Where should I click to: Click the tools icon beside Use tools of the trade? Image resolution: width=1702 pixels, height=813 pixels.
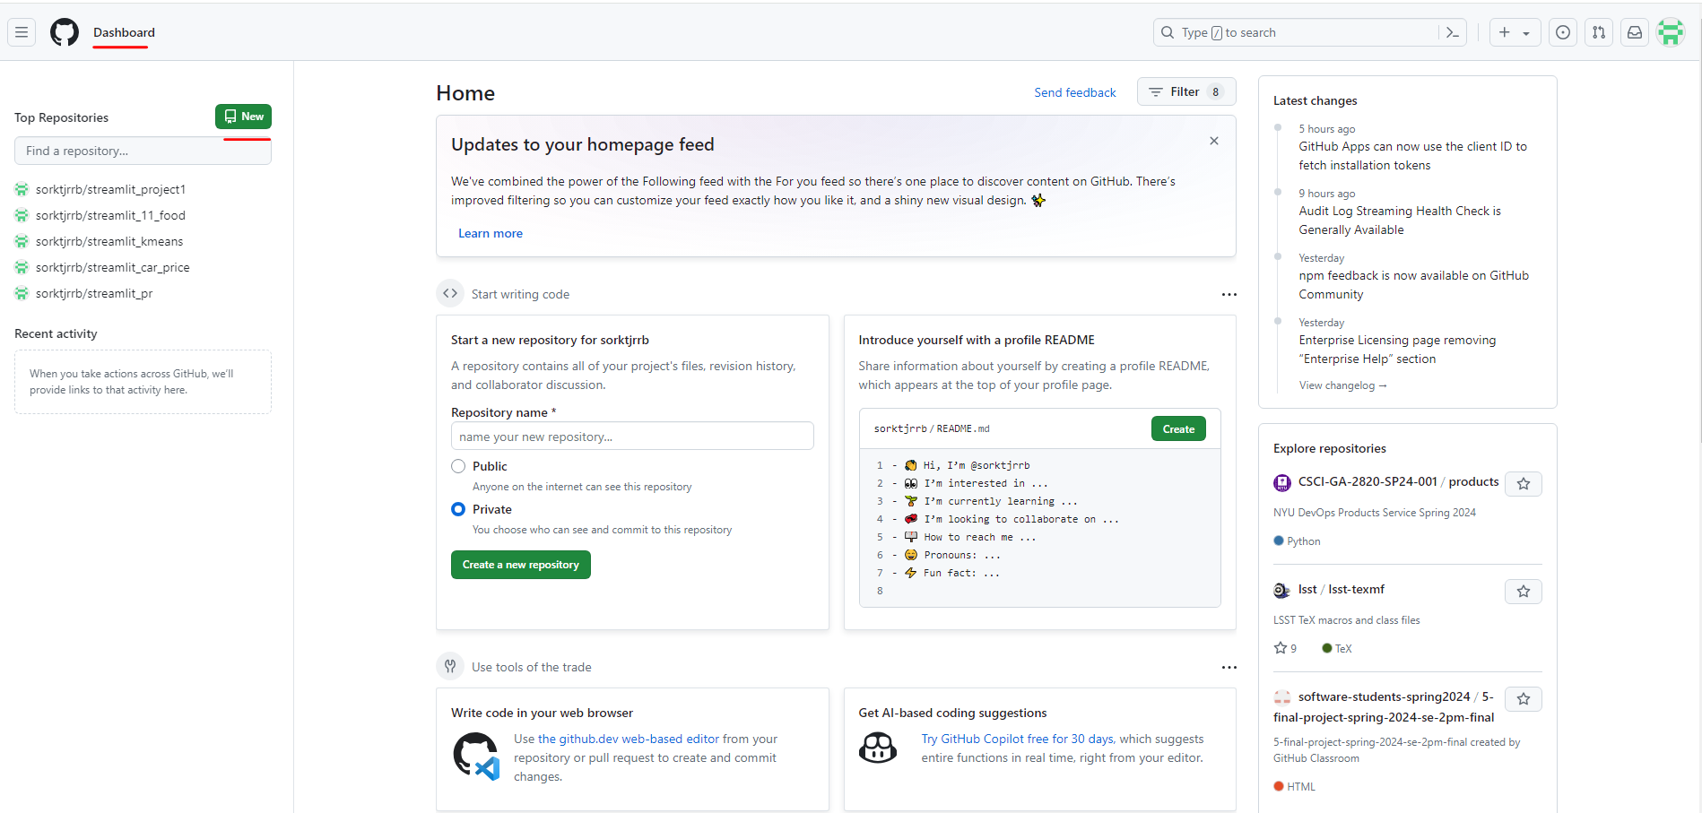click(x=450, y=666)
